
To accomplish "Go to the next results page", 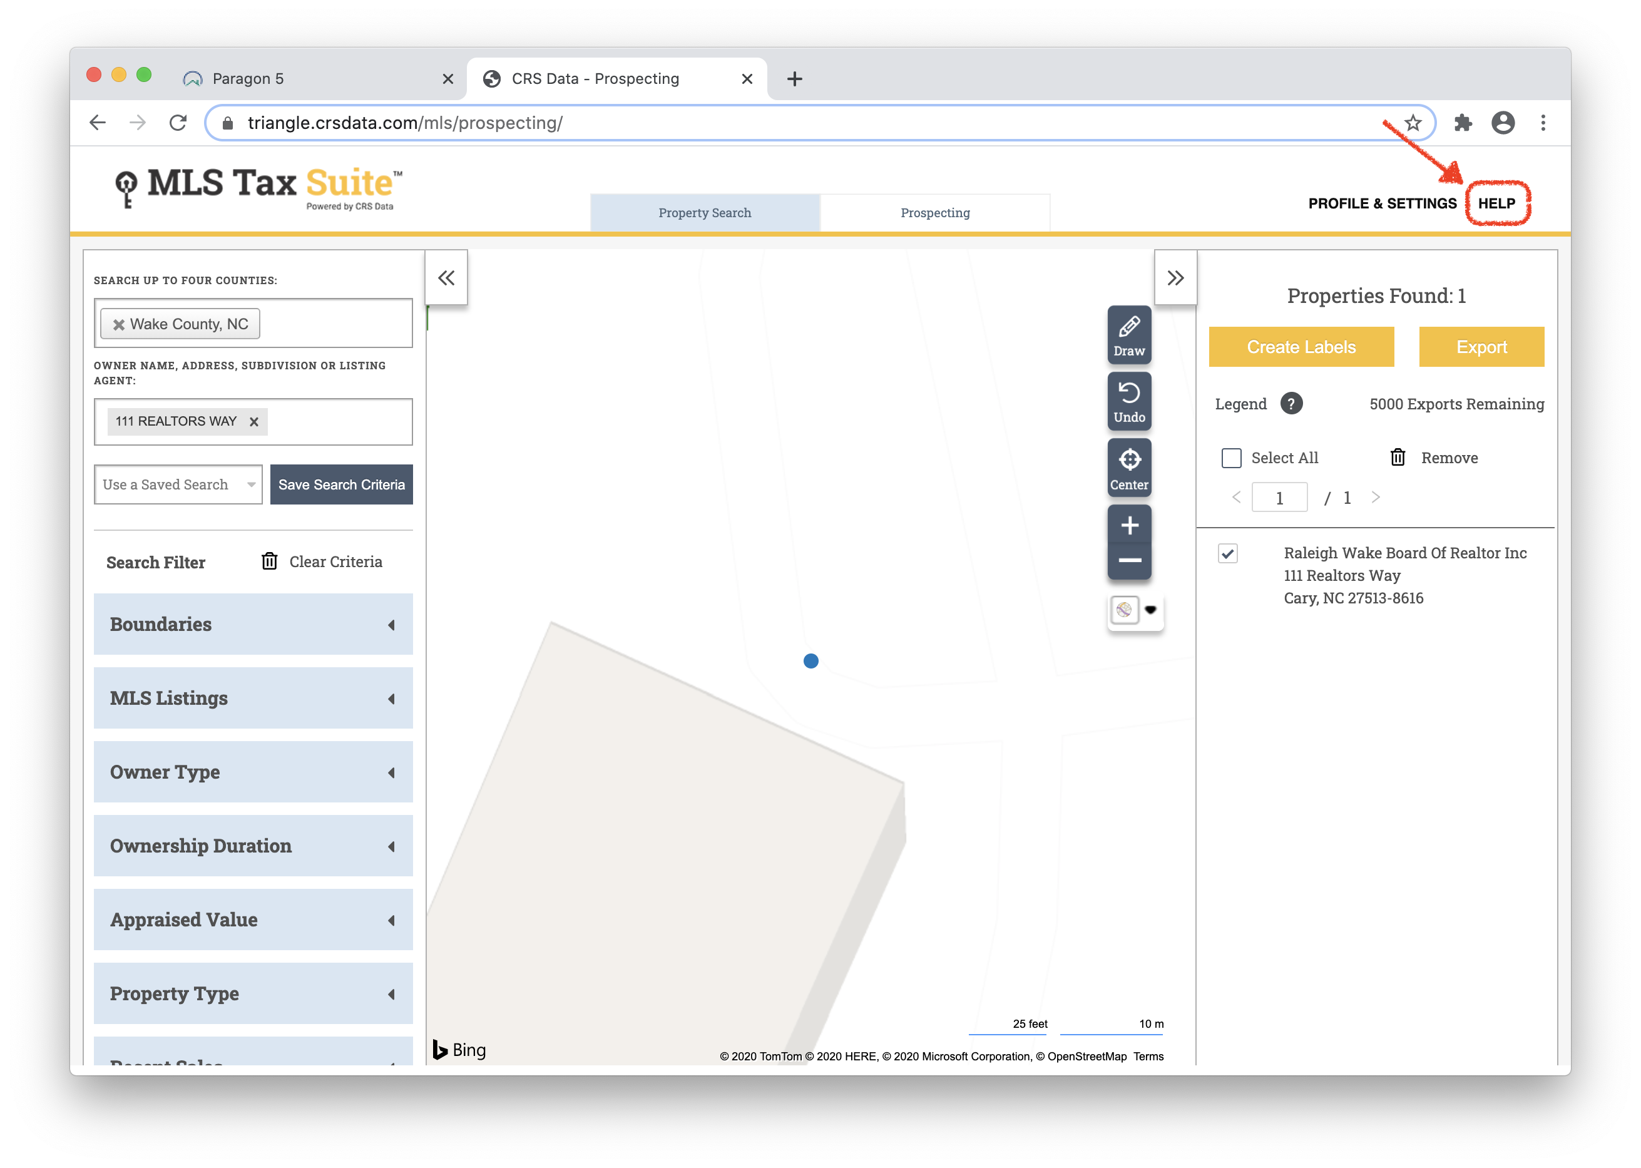I will tap(1375, 497).
